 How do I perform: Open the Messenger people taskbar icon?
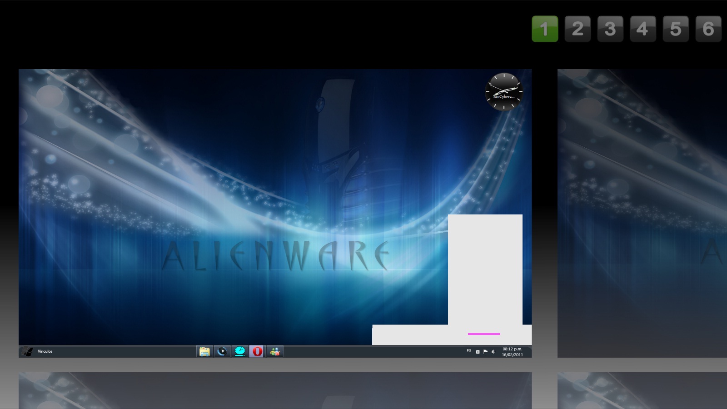tap(274, 351)
